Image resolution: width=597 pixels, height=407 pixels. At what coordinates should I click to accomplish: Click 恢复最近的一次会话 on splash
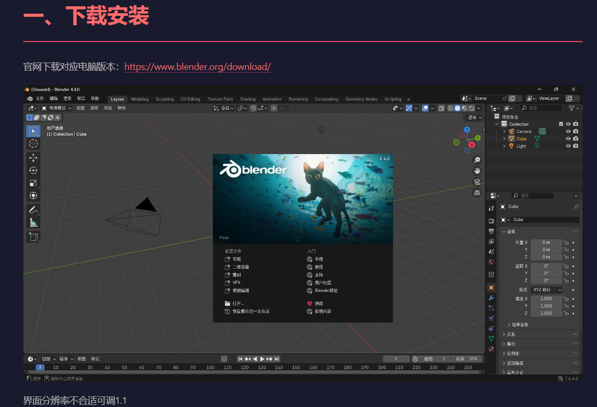[247, 312]
